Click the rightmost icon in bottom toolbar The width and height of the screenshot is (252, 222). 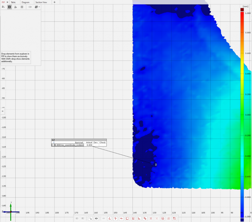pos(174,218)
